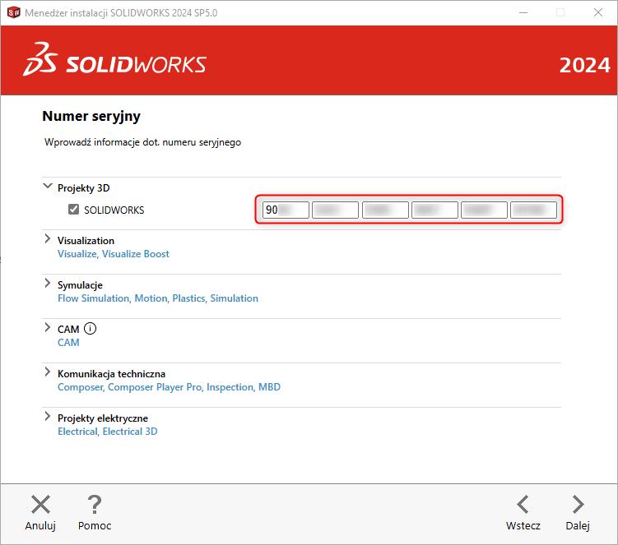The image size is (618, 545).
Task: Click the Visualization heading text
Action: pyautogui.click(x=86, y=241)
